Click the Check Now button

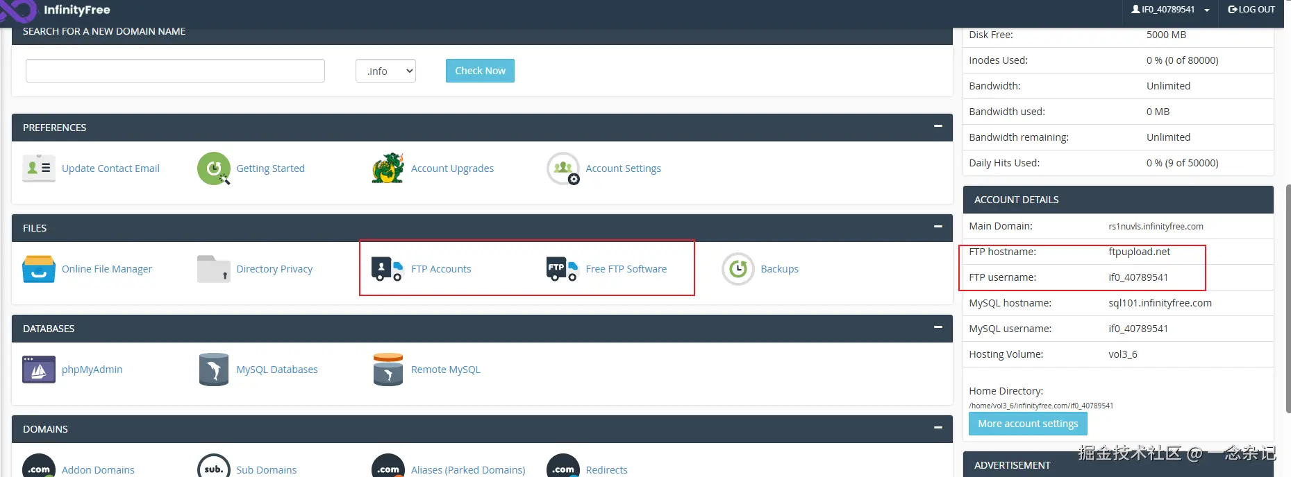pos(480,71)
